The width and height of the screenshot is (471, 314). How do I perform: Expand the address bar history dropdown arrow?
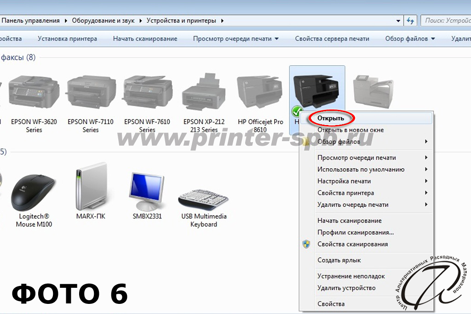click(398, 21)
